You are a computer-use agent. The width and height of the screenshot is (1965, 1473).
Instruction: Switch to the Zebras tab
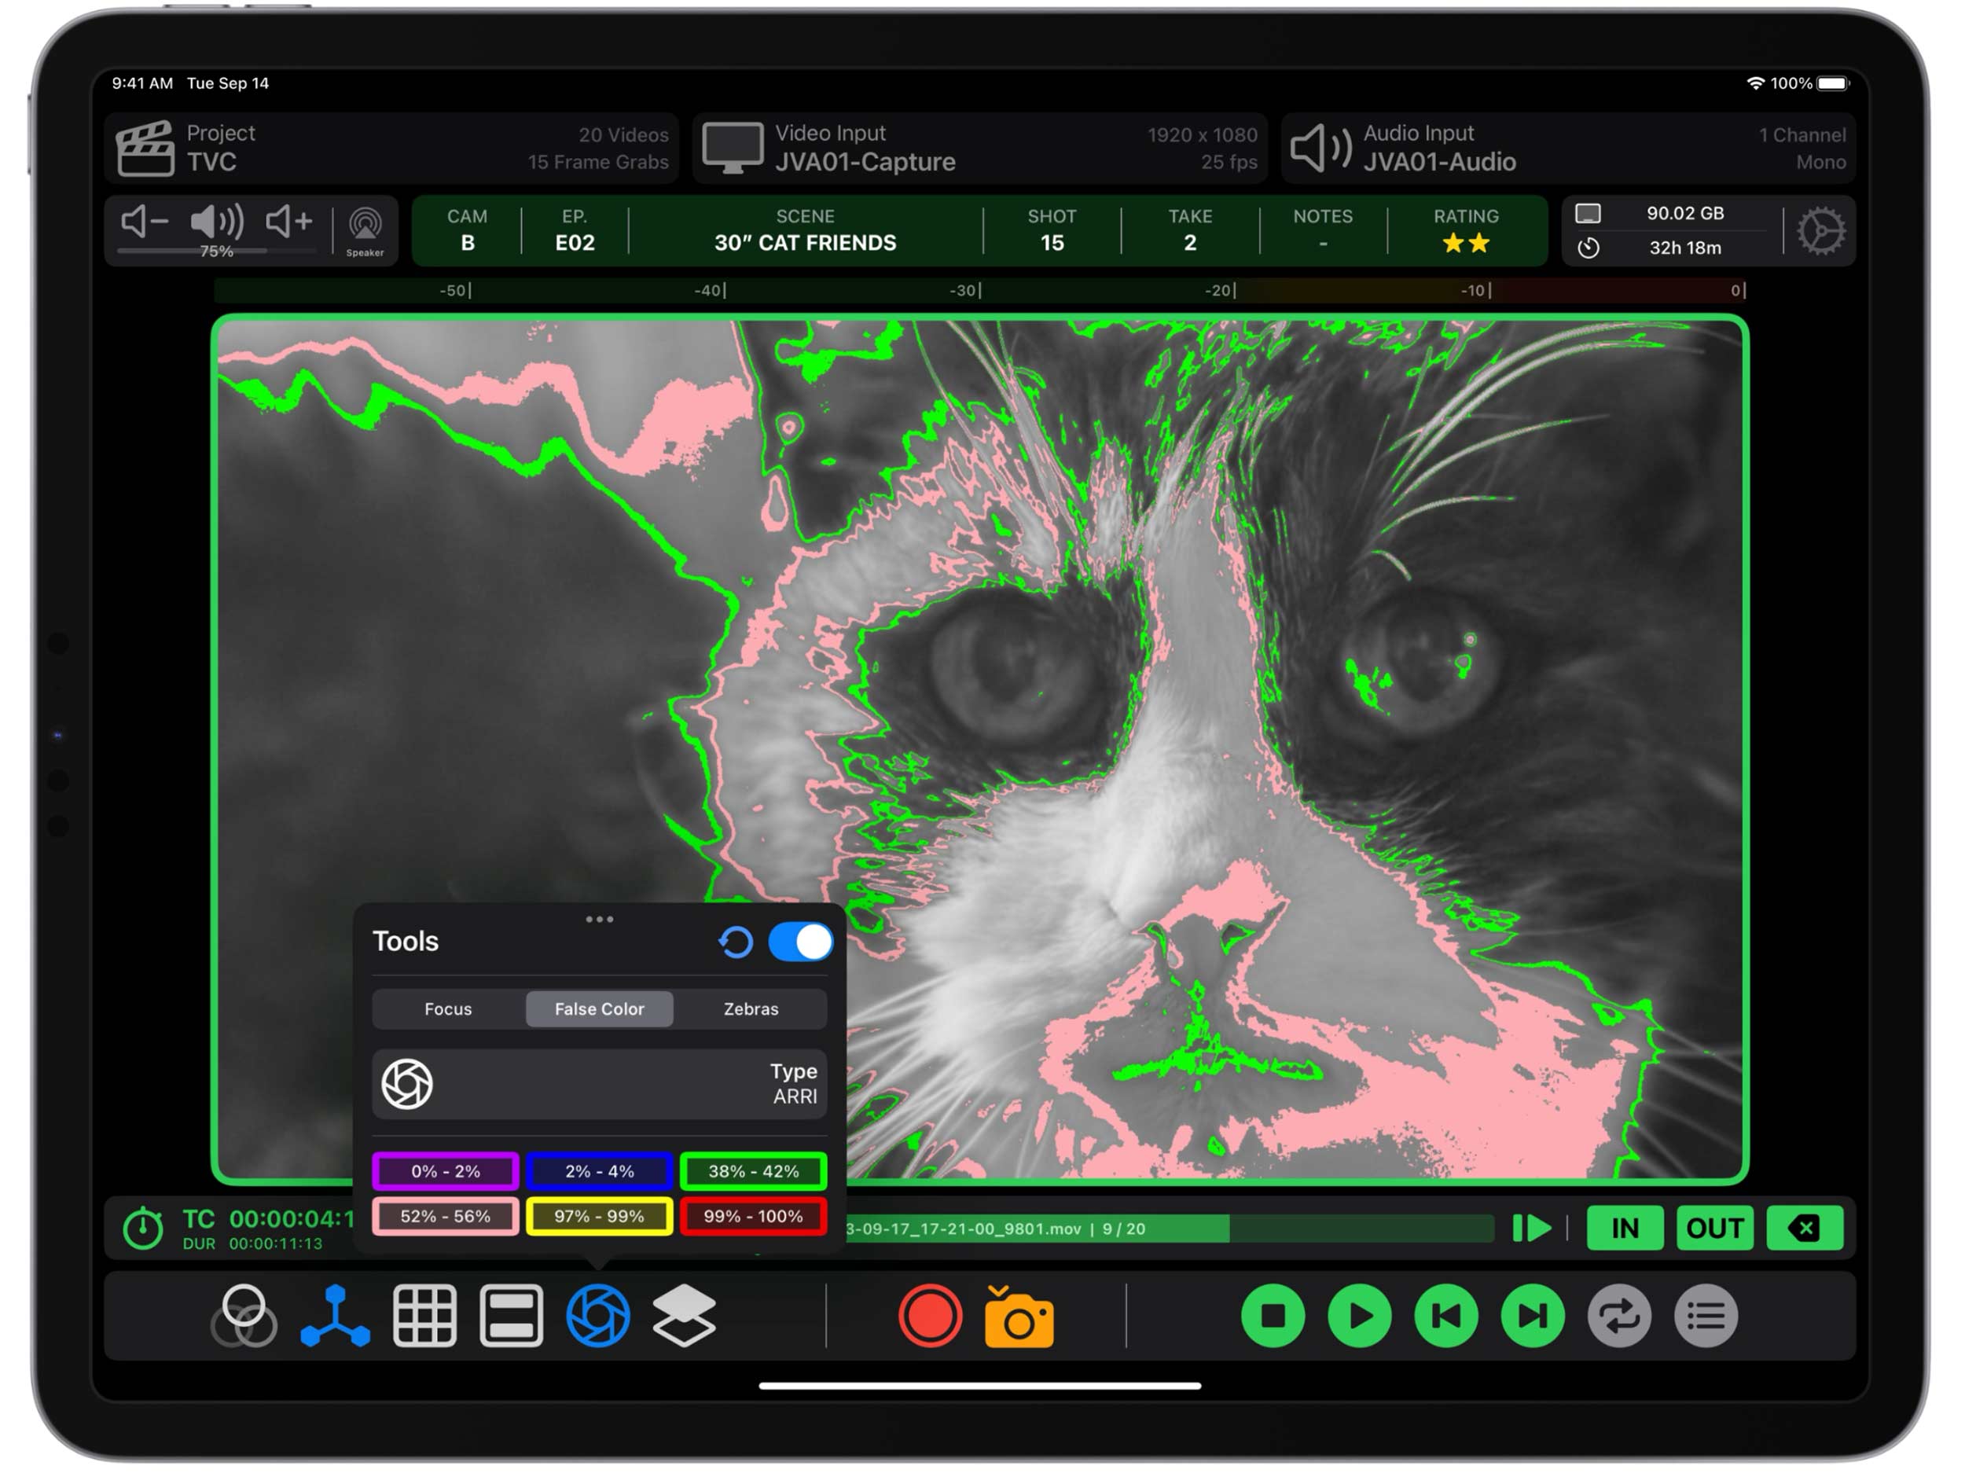[x=751, y=1009]
